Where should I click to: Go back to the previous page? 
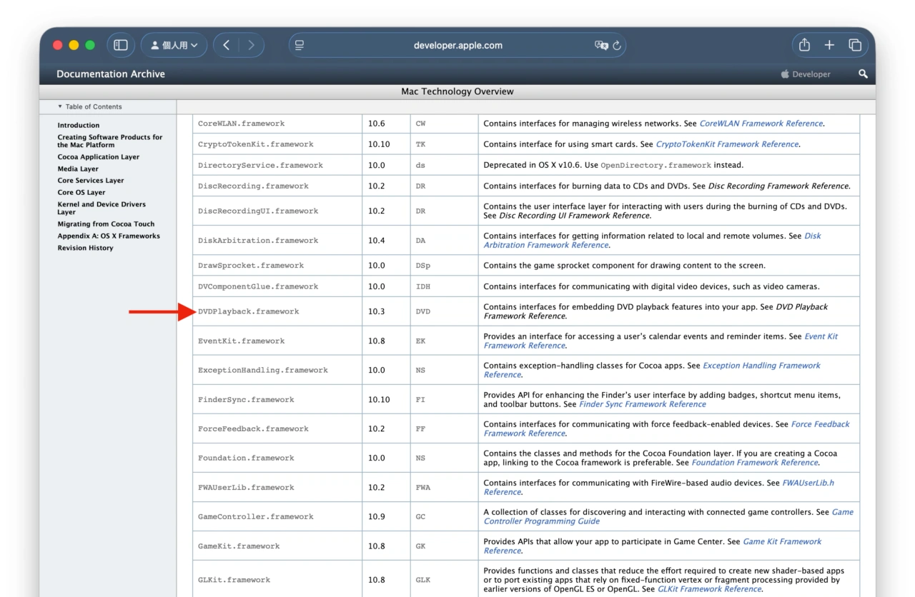(x=226, y=45)
